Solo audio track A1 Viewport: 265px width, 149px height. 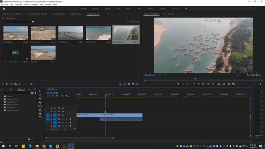(x=66, y=119)
